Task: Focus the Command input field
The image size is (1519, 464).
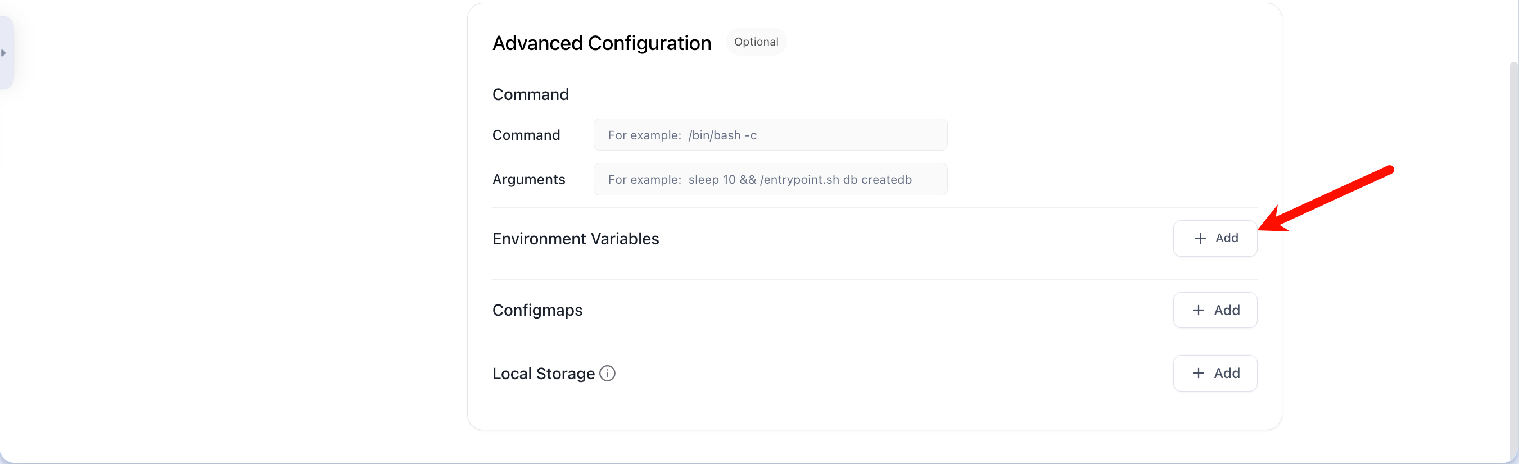Action: [x=770, y=135]
